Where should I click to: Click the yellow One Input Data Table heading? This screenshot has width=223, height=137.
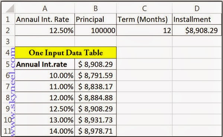66,53
